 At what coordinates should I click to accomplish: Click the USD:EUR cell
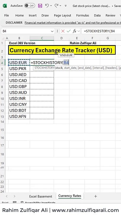click(19, 63)
